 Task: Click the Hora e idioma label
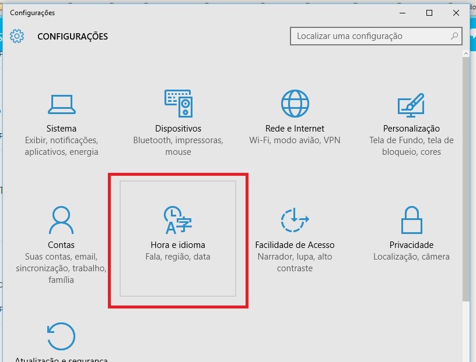coord(178,245)
